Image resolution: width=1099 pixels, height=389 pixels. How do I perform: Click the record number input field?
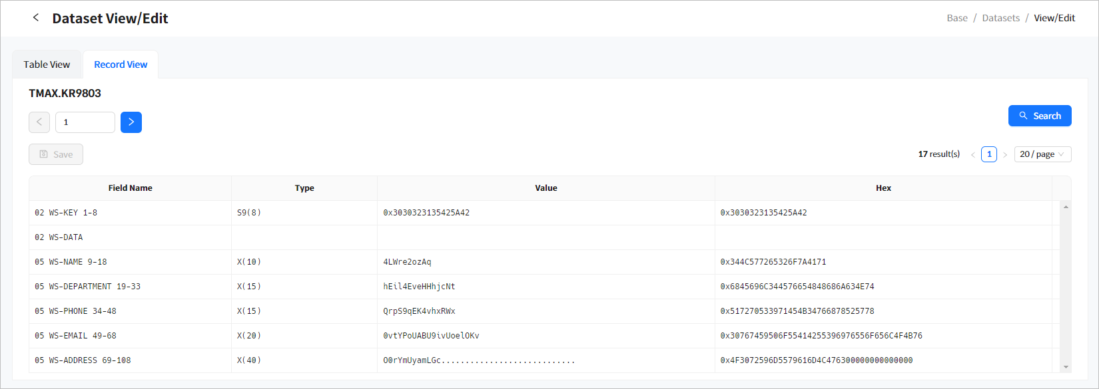tap(85, 122)
